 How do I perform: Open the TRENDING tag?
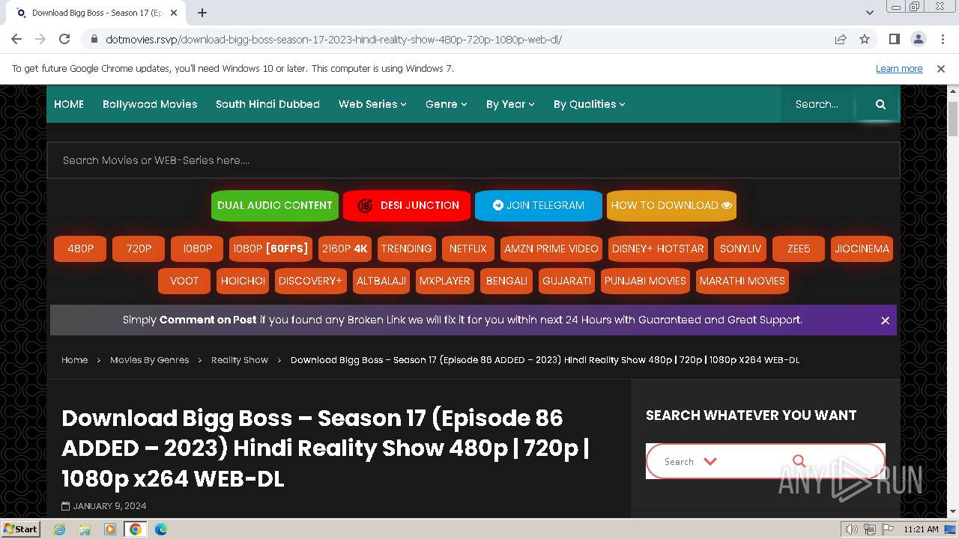[x=407, y=249]
